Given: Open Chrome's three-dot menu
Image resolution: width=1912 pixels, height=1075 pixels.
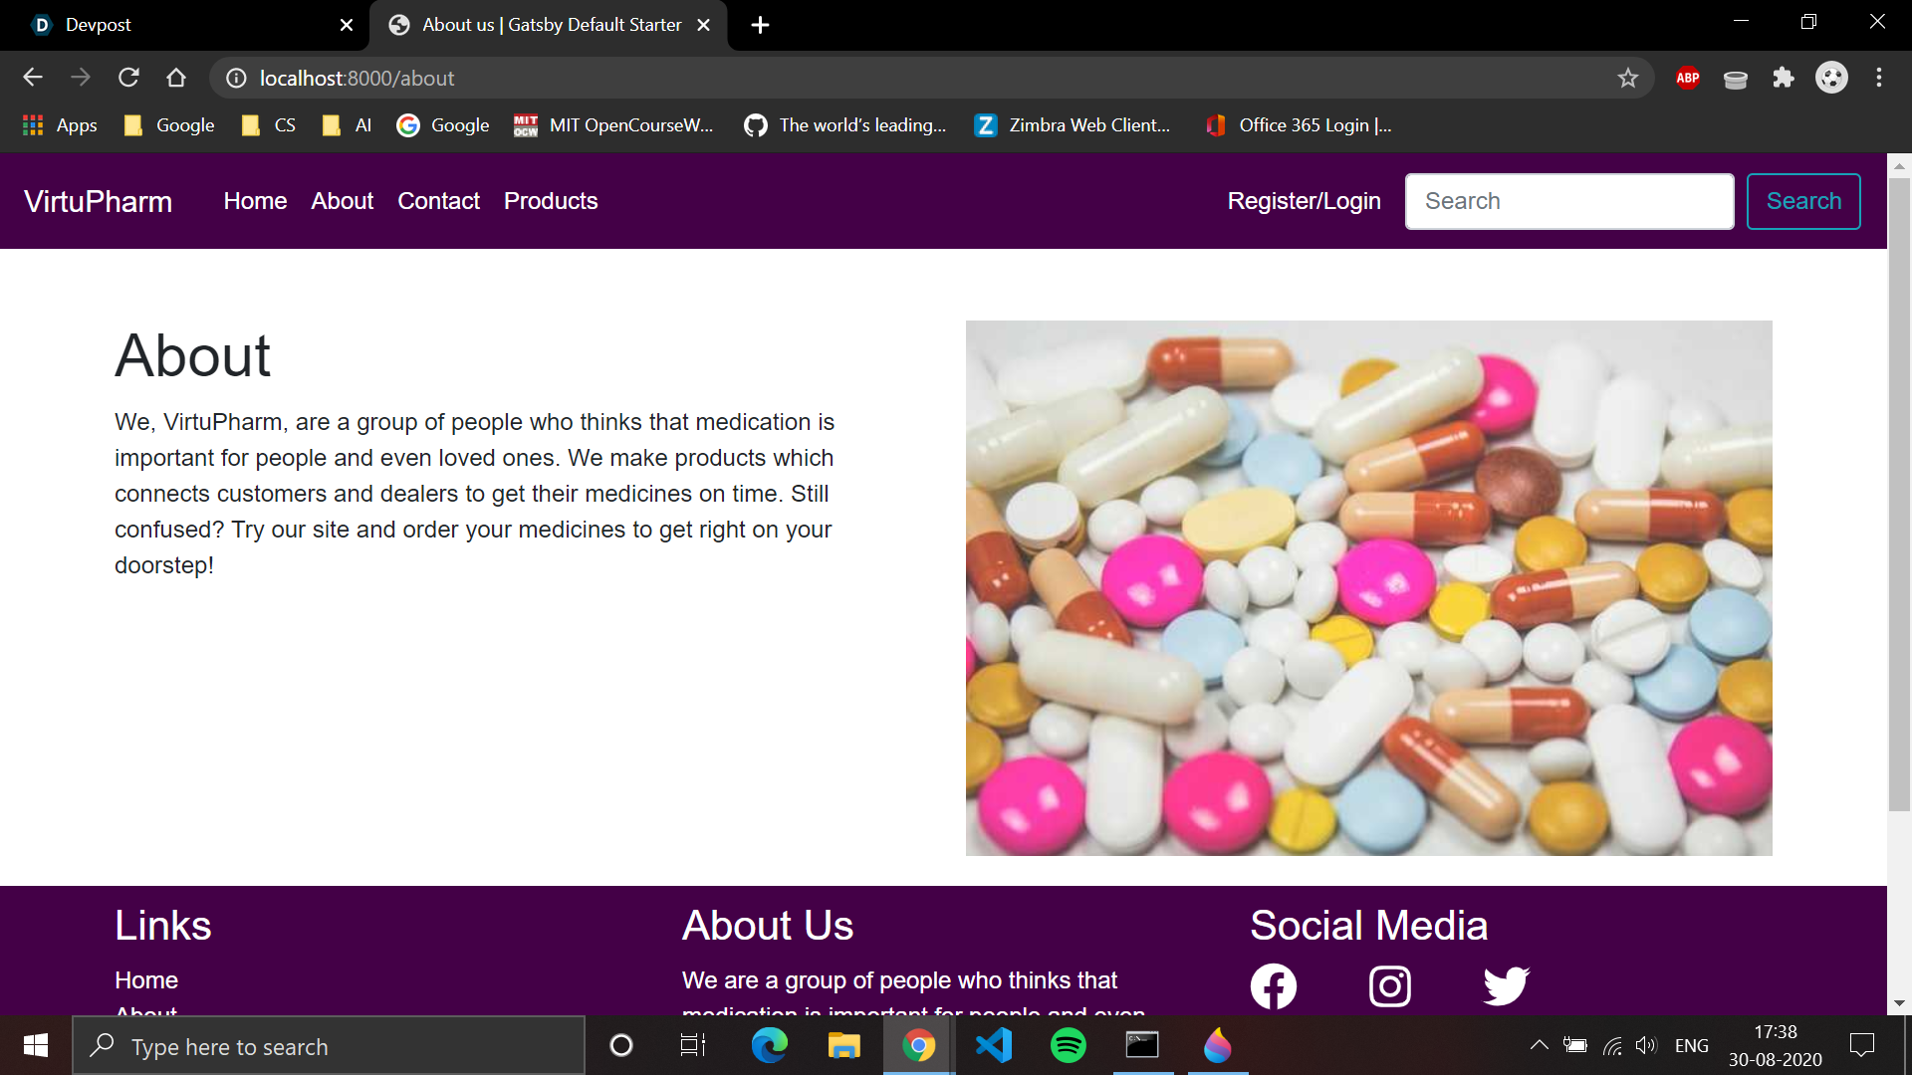Looking at the screenshot, I should click(1878, 78).
